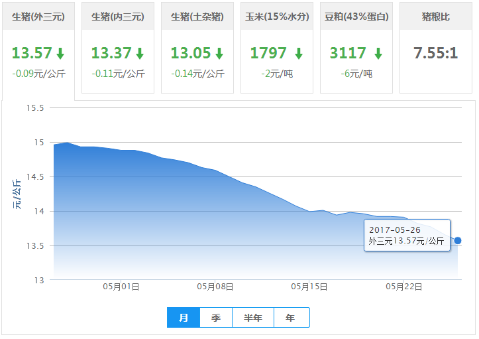Select the 玉米(15%水分) tab

click(x=277, y=17)
